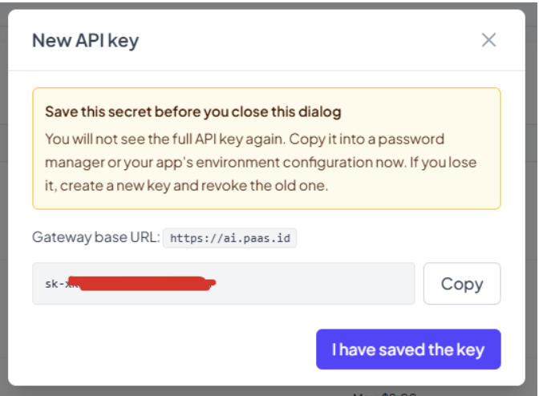Click the Gateway base URL label
Image resolution: width=539 pixels, height=396 pixels.
[x=96, y=237]
